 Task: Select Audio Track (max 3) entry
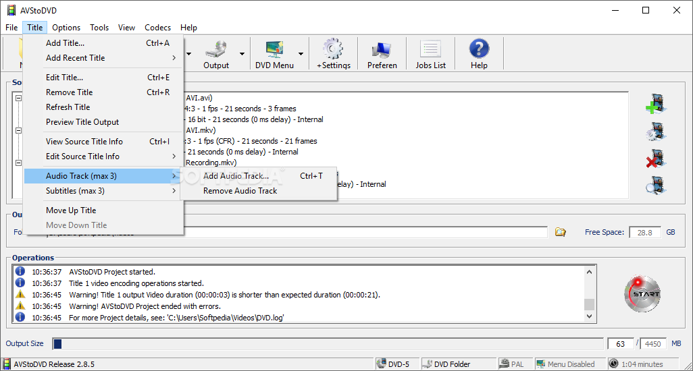pos(103,176)
